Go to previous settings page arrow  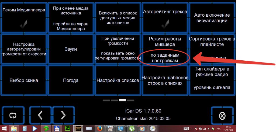click(40, 115)
